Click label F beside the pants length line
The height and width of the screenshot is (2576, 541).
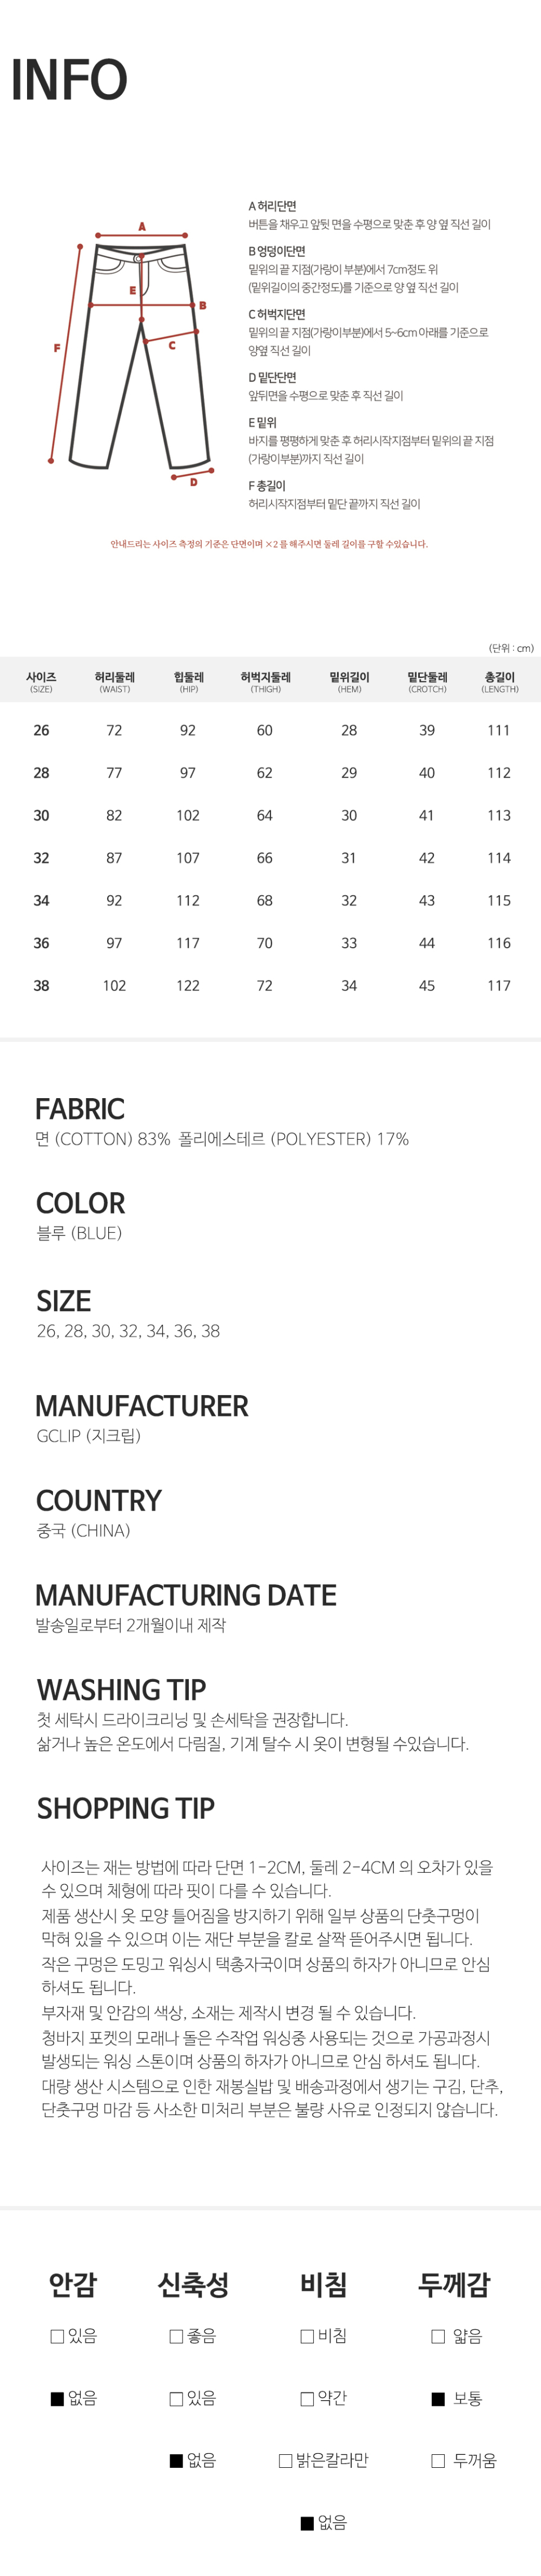[x=57, y=348]
